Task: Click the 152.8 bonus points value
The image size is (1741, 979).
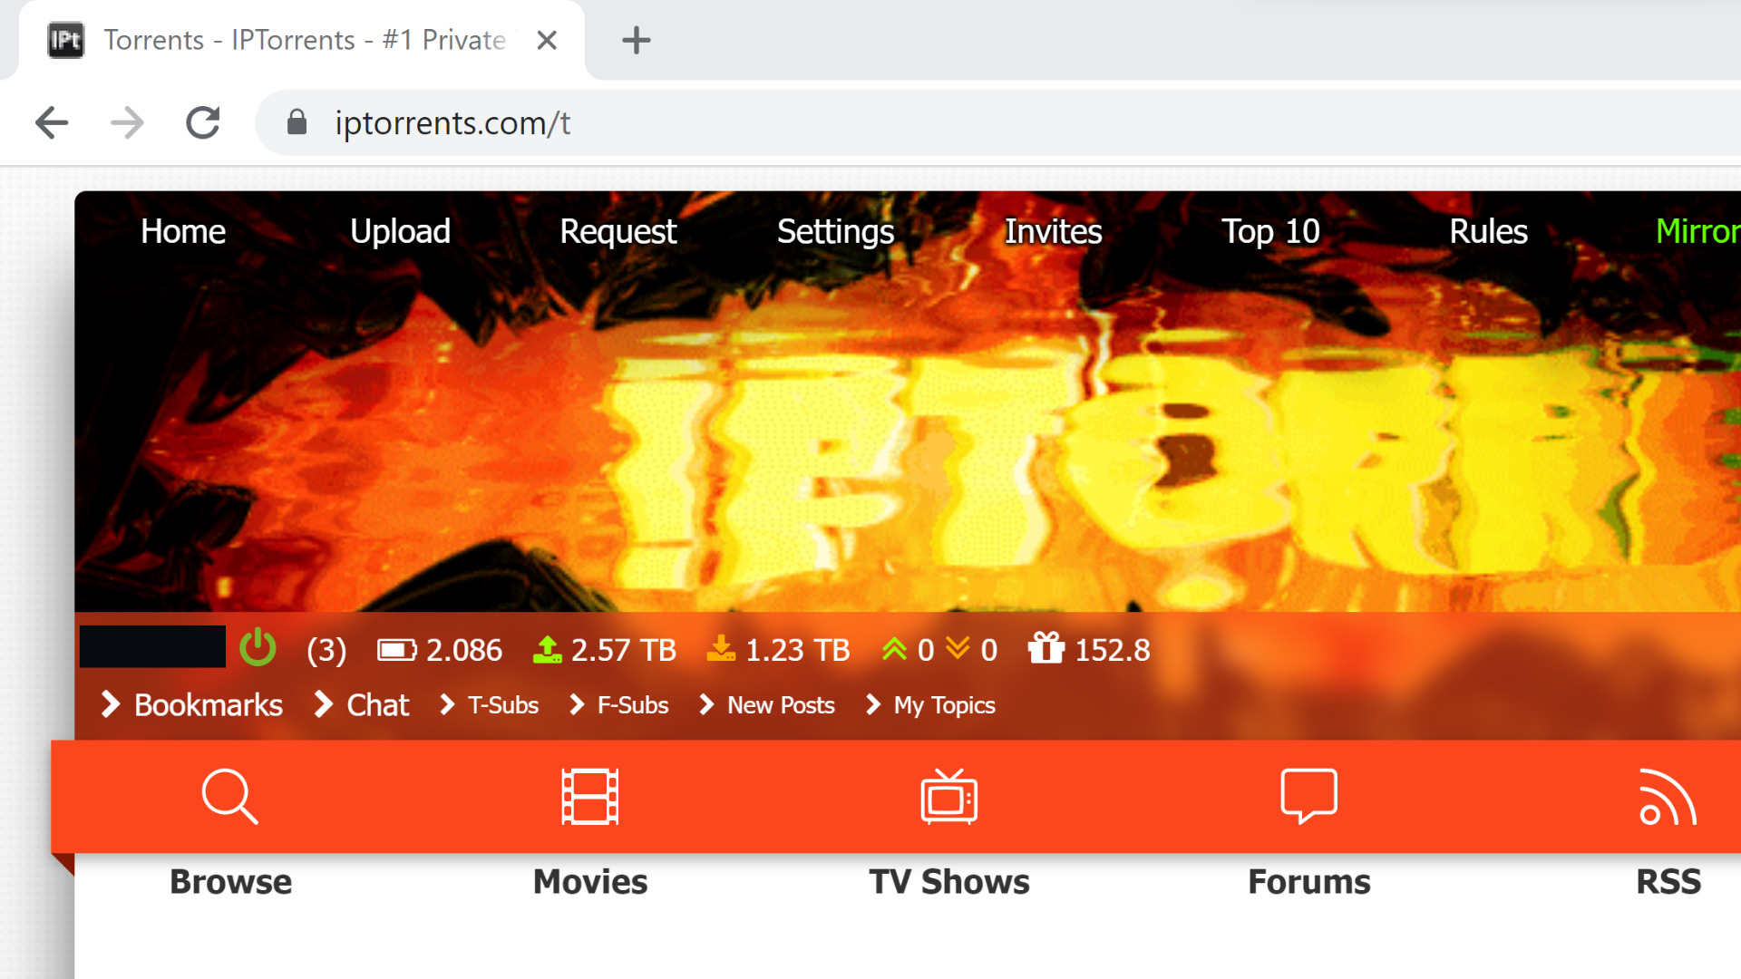Action: pos(1113,650)
